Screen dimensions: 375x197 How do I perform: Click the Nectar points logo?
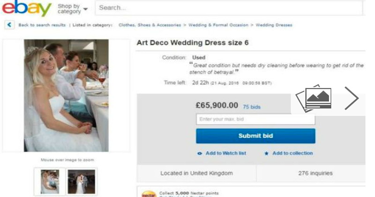[x=149, y=194]
